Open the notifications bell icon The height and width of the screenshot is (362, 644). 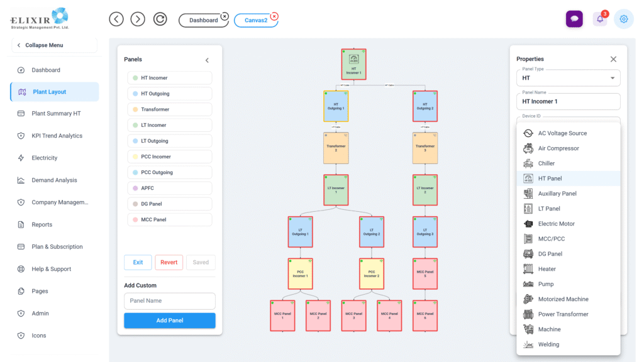click(x=599, y=19)
